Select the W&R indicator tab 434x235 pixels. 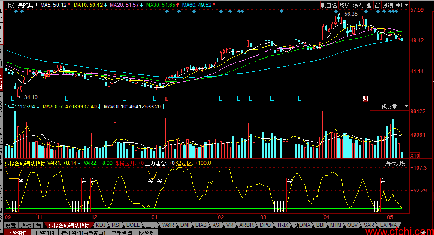click(x=168, y=225)
